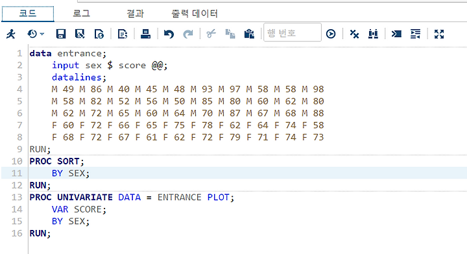The image size is (467, 254).
Task: Format the code with the indent icon
Action: [x=415, y=34]
